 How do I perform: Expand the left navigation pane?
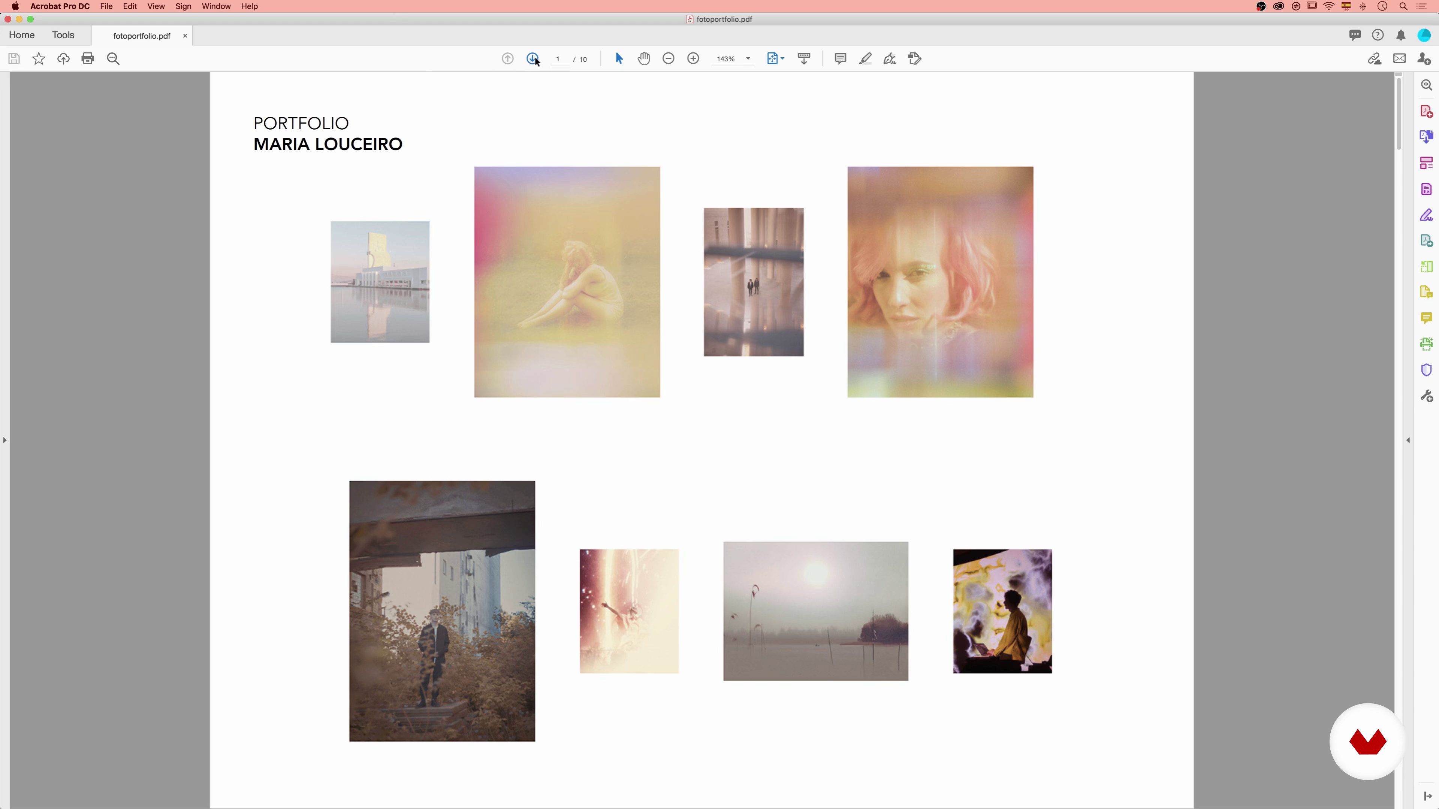coord(5,440)
